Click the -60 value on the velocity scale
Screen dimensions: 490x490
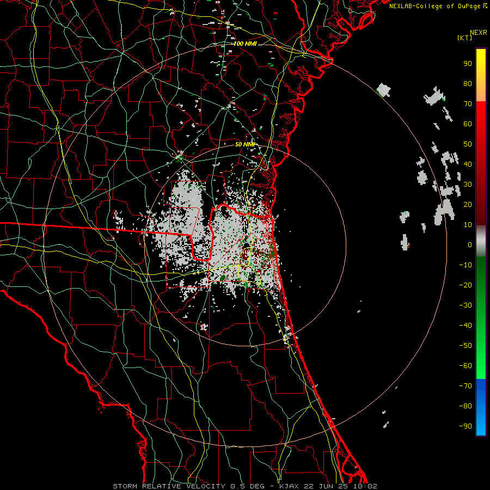(465, 366)
